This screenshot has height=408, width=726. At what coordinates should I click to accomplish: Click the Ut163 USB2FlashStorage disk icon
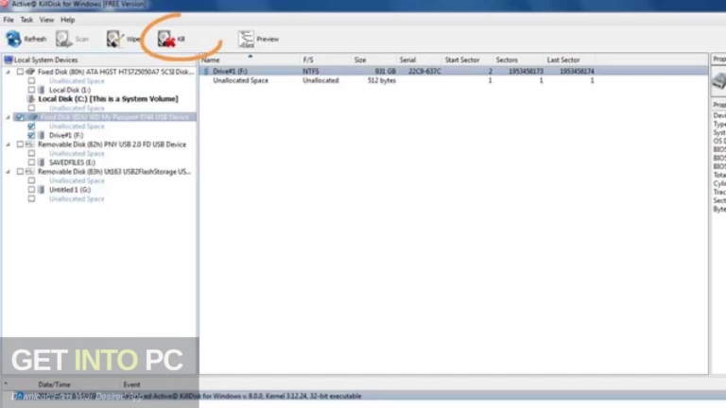click(30, 172)
